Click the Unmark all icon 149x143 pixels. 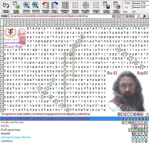pos(96,5)
